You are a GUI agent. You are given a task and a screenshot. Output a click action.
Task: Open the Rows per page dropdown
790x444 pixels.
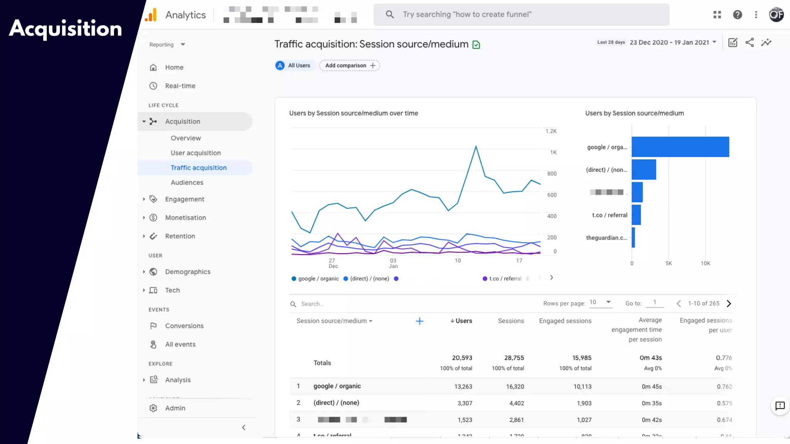pyautogui.click(x=600, y=303)
